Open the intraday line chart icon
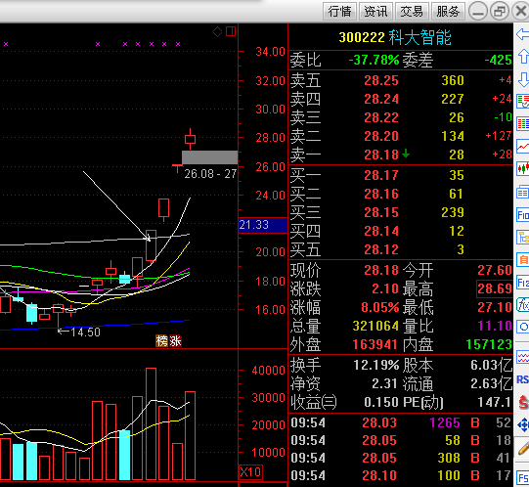The width and height of the screenshot is (529, 487). click(522, 146)
